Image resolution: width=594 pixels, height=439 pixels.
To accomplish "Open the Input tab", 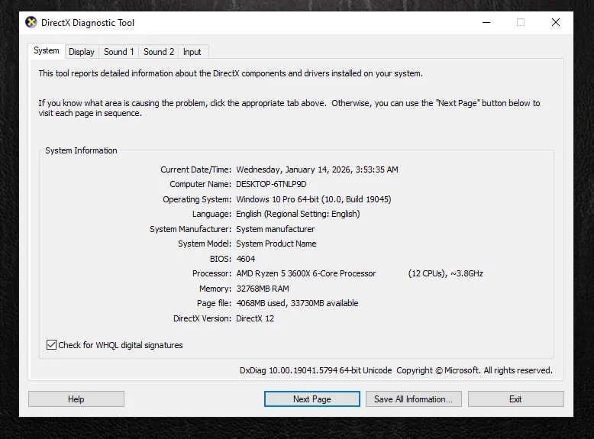I will pos(192,52).
